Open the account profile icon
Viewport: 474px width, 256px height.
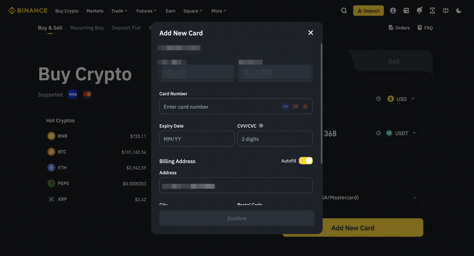point(393,10)
